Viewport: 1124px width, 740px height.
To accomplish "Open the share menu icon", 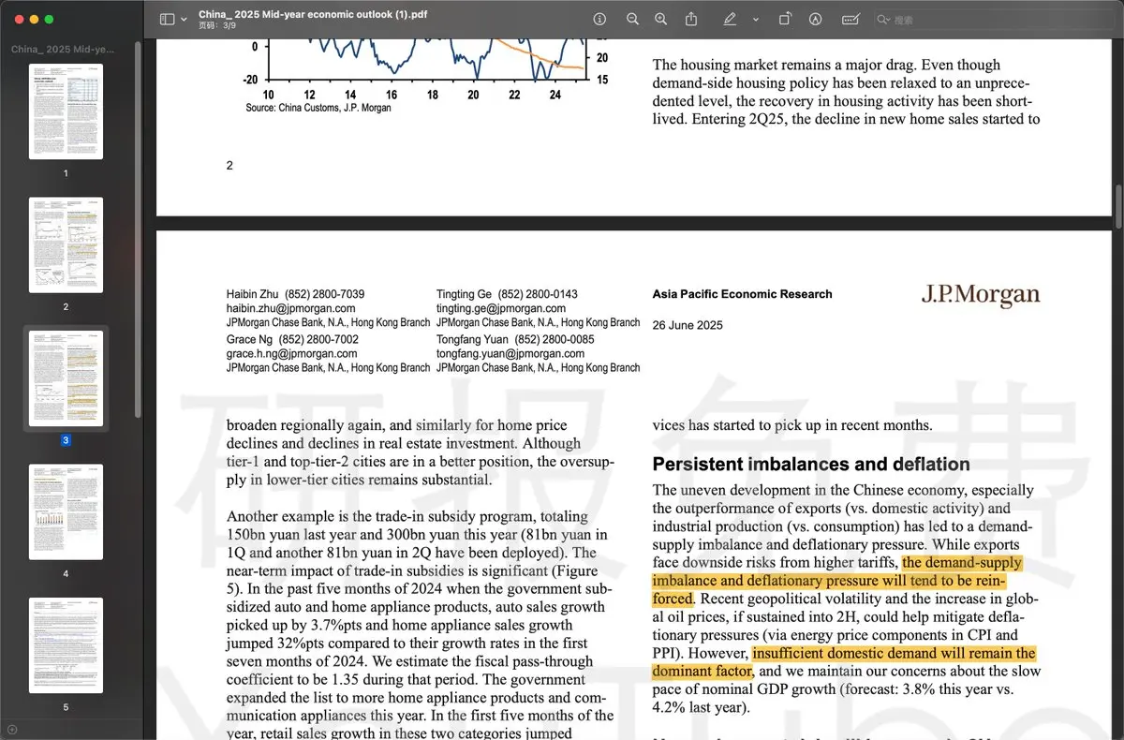I will 691,19.
